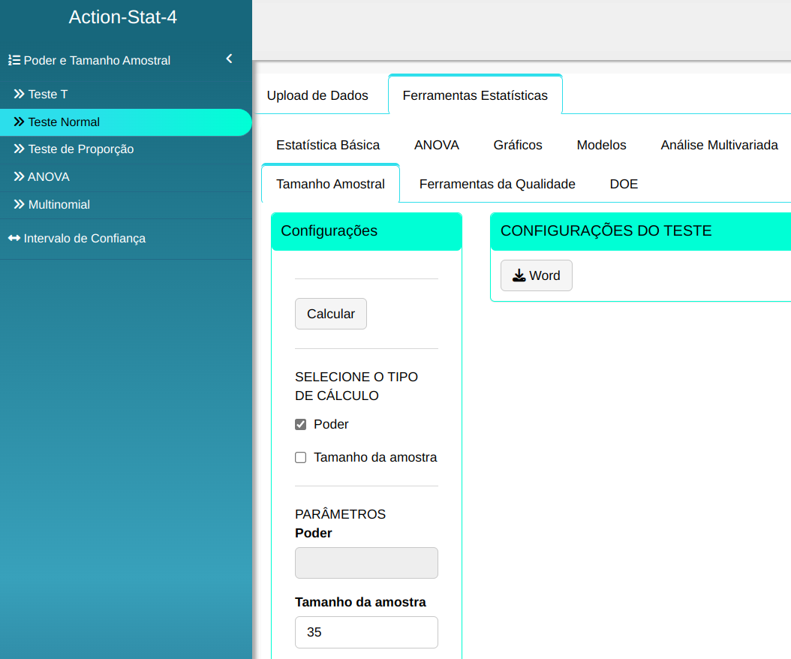Click the disabled Poder input field
The width and height of the screenshot is (791, 659).
point(366,563)
